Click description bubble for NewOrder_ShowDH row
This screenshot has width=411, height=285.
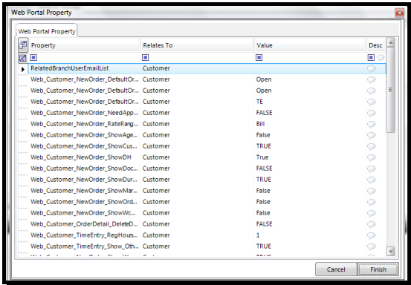(x=371, y=157)
